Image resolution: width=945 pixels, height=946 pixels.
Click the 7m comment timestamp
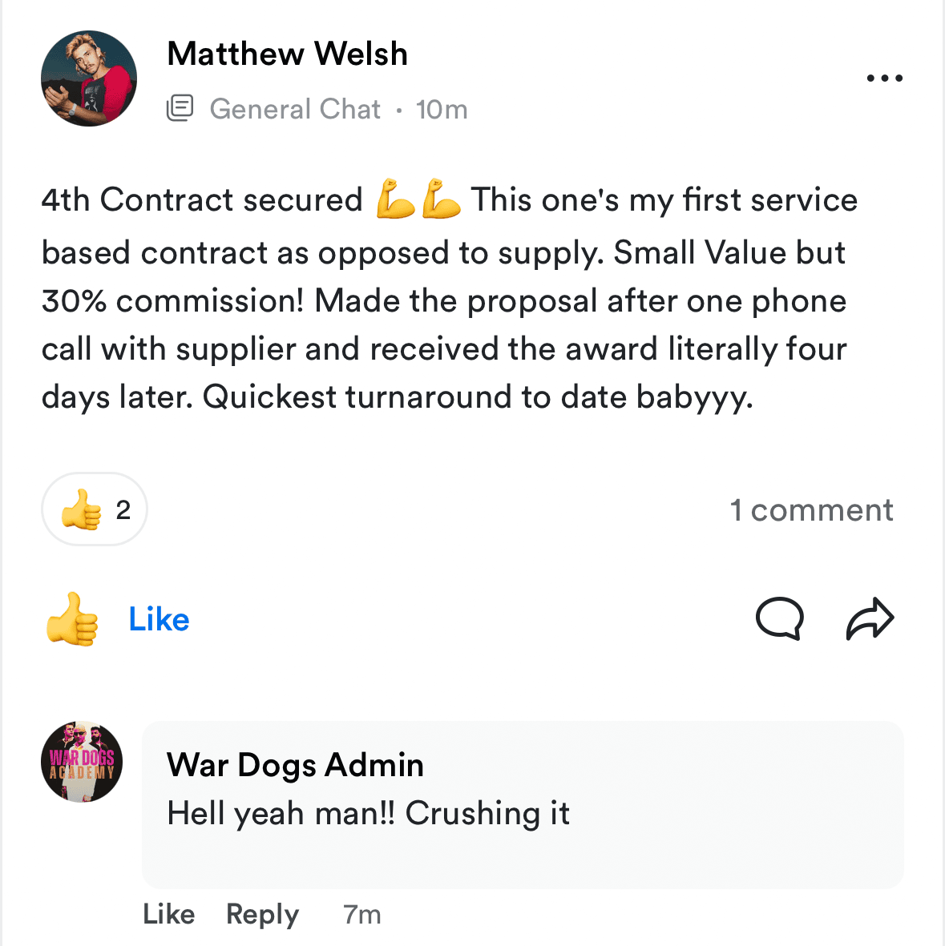[x=361, y=915]
